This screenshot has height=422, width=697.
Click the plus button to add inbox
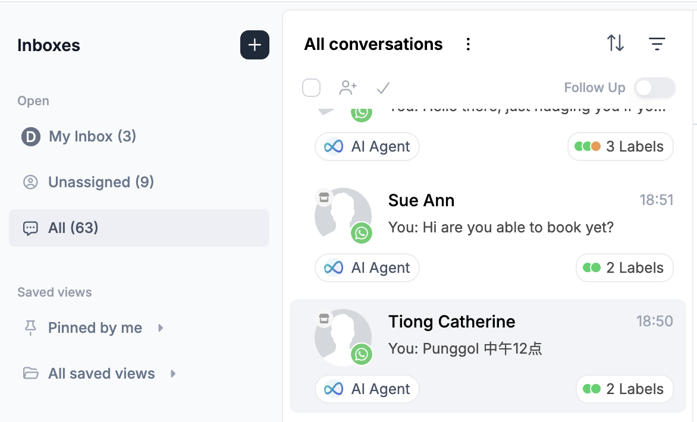255,45
